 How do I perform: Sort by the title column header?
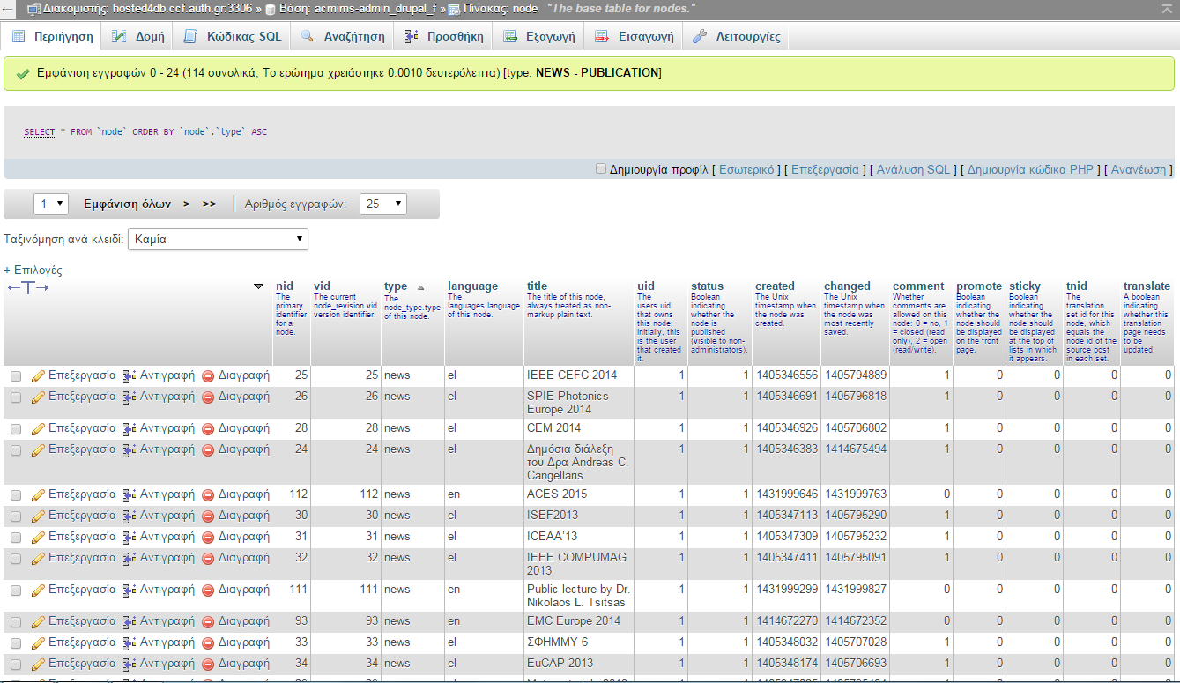[x=537, y=286]
